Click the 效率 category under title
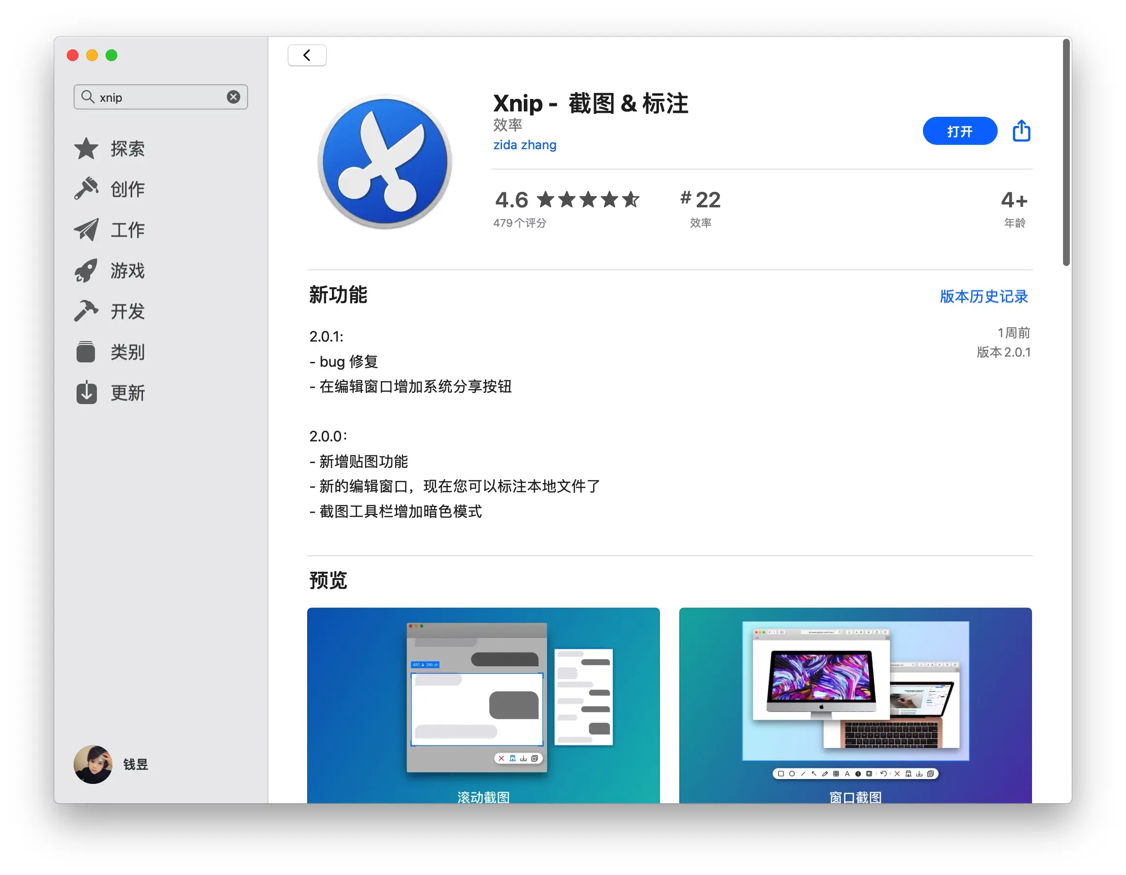 click(x=508, y=125)
